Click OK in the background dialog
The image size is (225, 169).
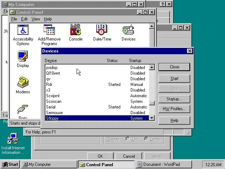pyautogui.click(x=100, y=156)
